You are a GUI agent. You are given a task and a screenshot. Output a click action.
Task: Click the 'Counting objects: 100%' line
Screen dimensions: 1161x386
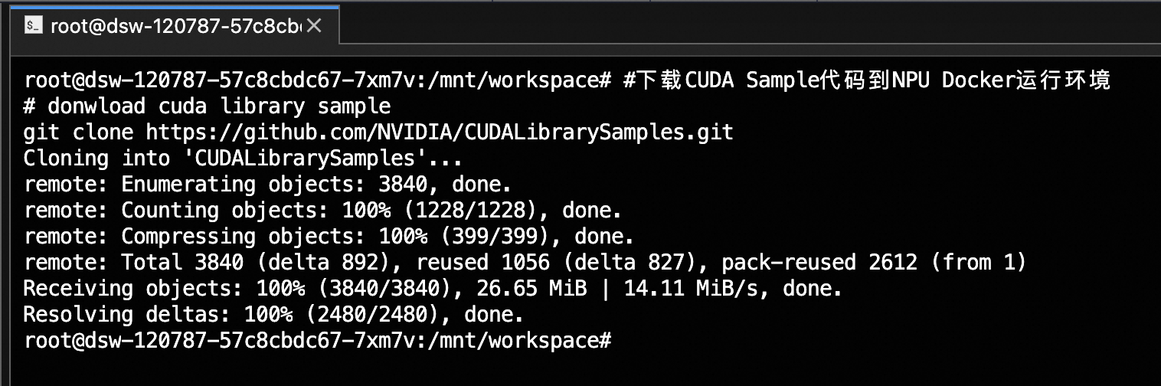(322, 211)
